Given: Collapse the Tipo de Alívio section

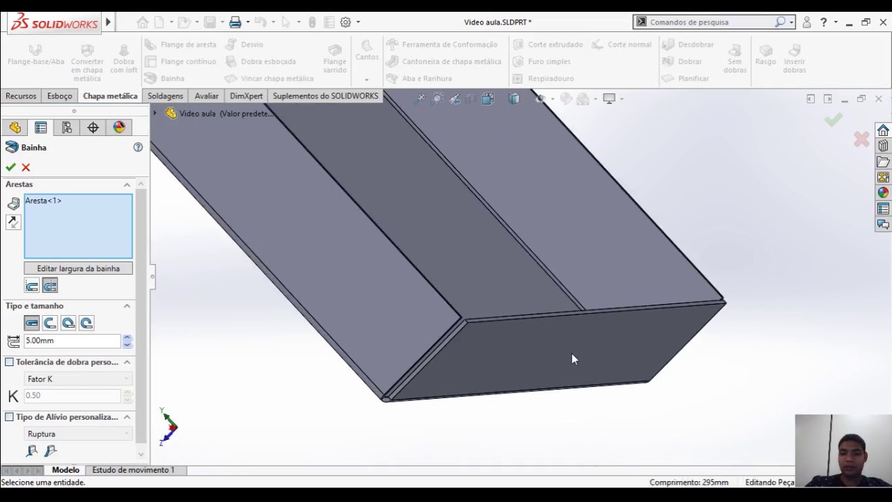Looking at the screenshot, I should click(x=127, y=417).
